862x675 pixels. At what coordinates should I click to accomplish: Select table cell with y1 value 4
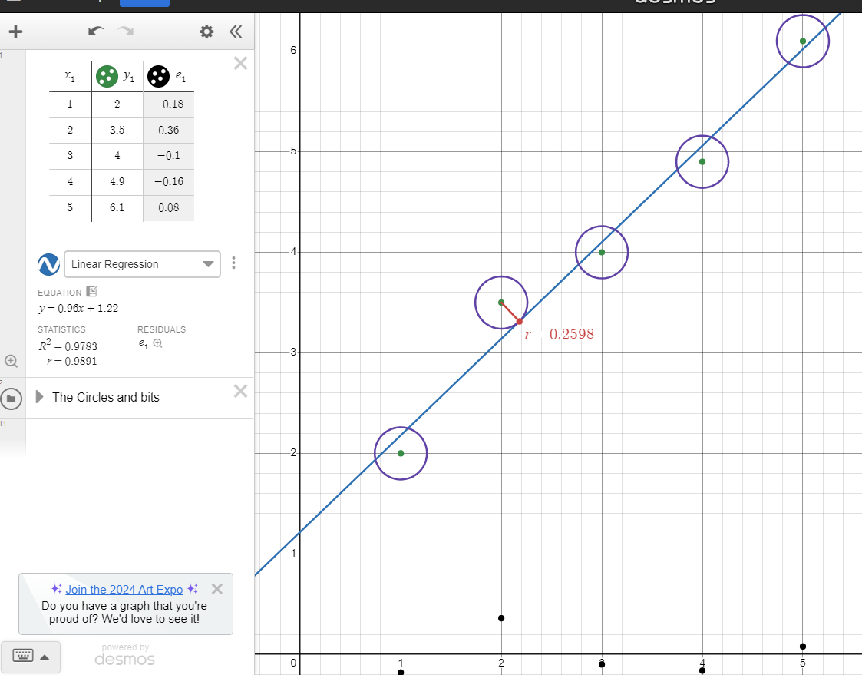tap(117, 156)
